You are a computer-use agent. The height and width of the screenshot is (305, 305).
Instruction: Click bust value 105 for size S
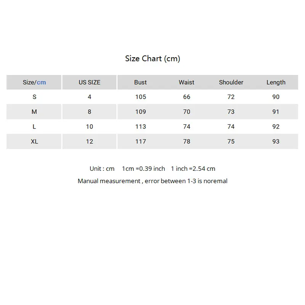click(141, 97)
